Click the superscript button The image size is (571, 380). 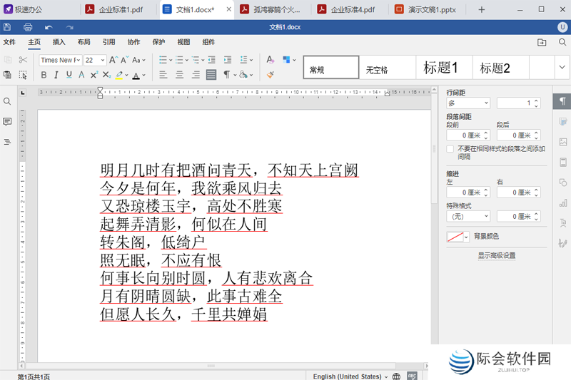(94, 75)
